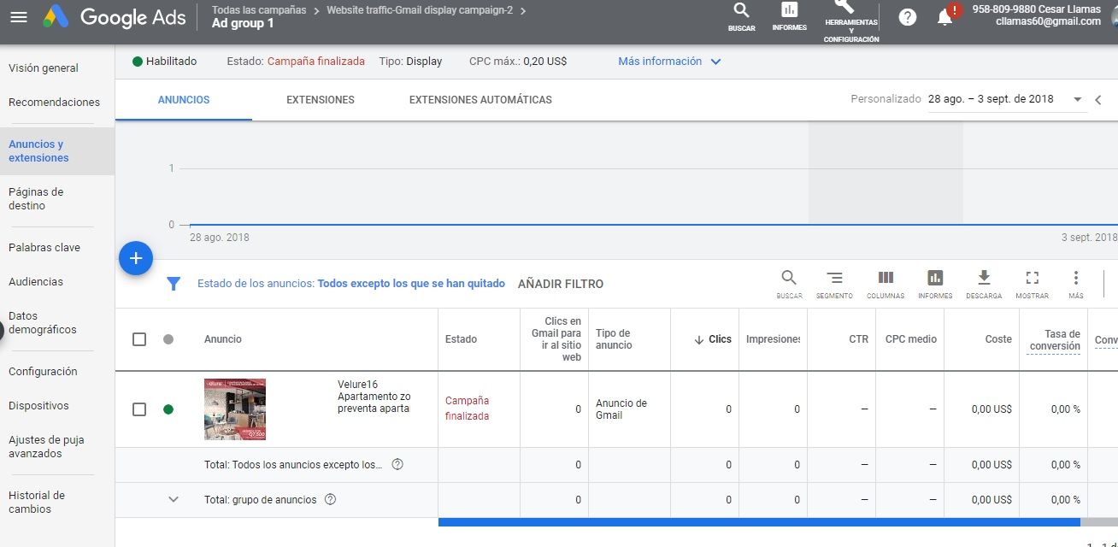This screenshot has width=1118, height=547.
Task: Check the Velure16 ad row checkbox
Action: [139, 409]
